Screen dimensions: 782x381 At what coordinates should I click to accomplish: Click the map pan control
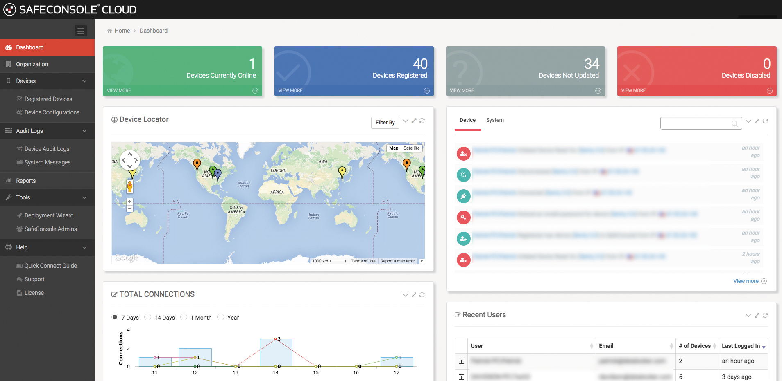click(130, 160)
